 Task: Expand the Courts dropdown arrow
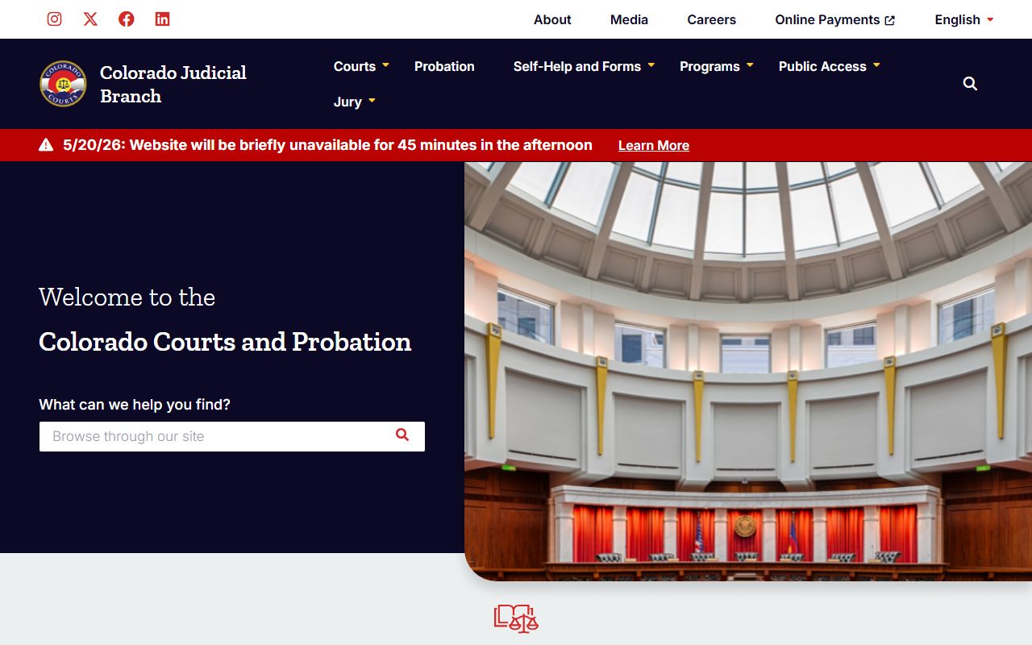click(385, 64)
